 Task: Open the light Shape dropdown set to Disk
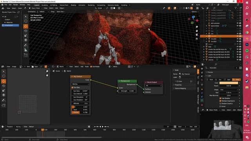pyautogui.click(x=229, y=90)
